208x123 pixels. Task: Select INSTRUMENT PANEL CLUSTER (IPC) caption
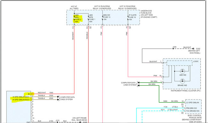pos(186,91)
